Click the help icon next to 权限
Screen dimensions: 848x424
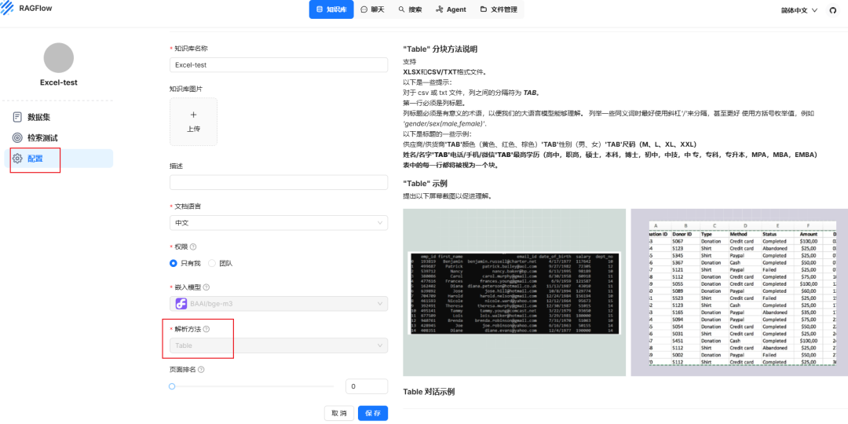point(193,247)
